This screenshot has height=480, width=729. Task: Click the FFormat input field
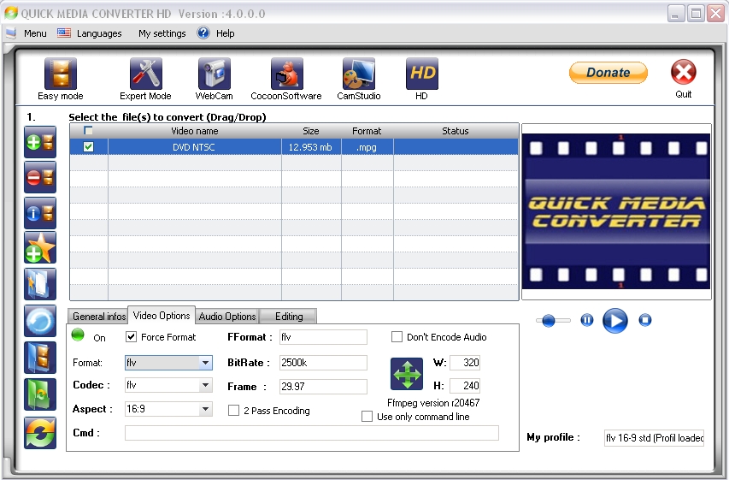[x=323, y=337]
